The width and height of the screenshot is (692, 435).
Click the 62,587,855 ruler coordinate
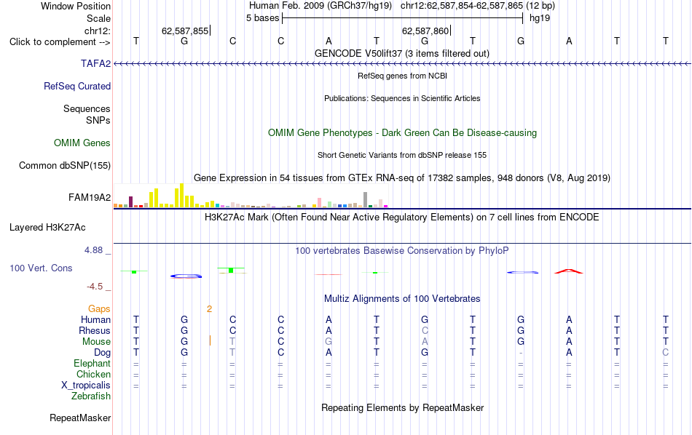pos(185,31)
